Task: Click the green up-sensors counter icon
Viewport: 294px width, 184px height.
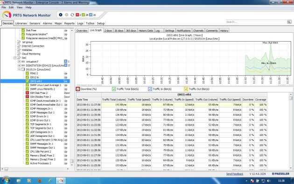Action: [x=84, y=14]
